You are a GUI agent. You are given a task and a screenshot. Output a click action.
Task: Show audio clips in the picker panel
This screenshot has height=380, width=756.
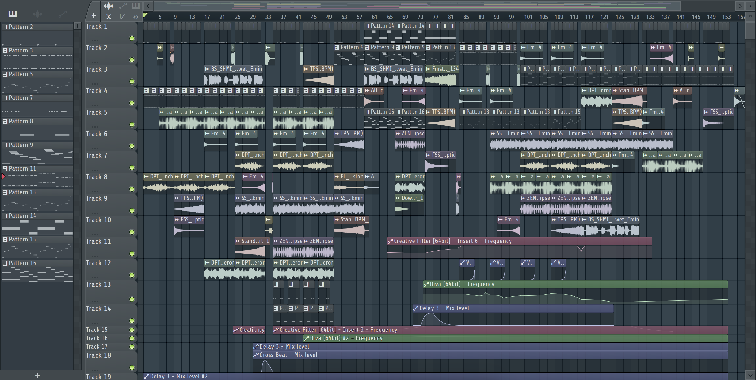[38, 14]
